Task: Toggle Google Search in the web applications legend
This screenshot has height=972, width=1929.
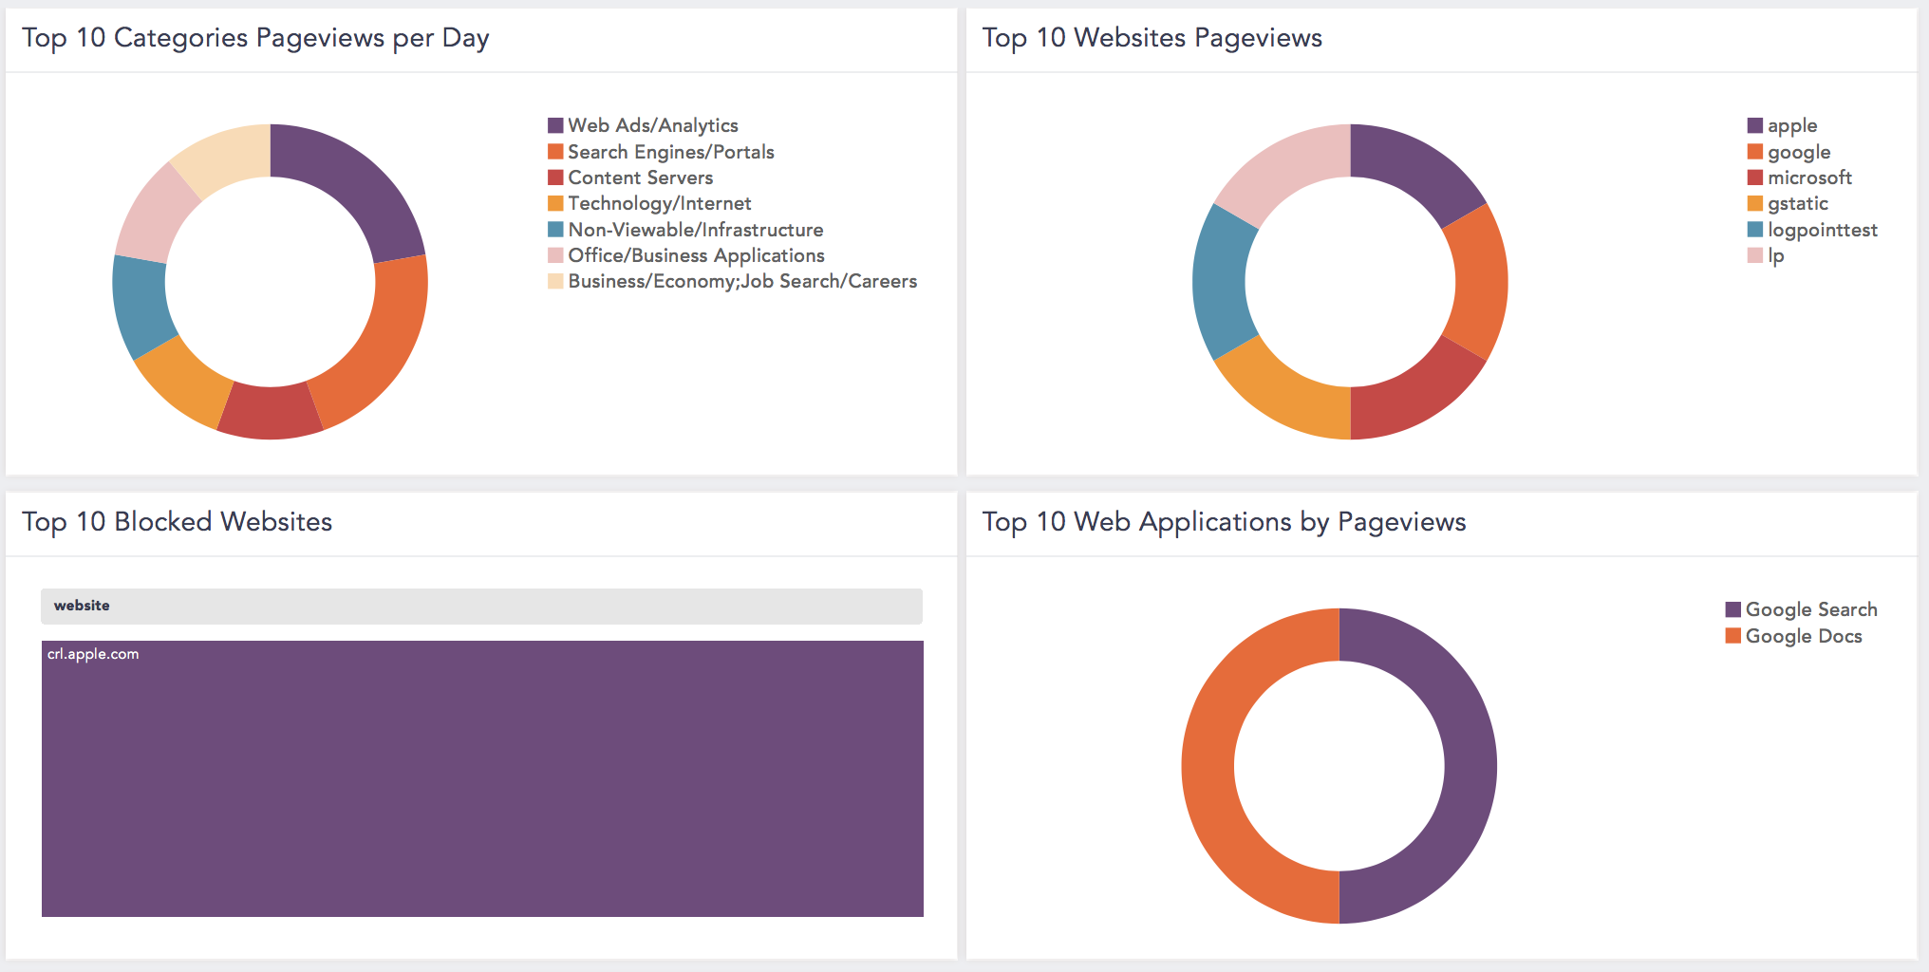Action: tap(1810, 609)
